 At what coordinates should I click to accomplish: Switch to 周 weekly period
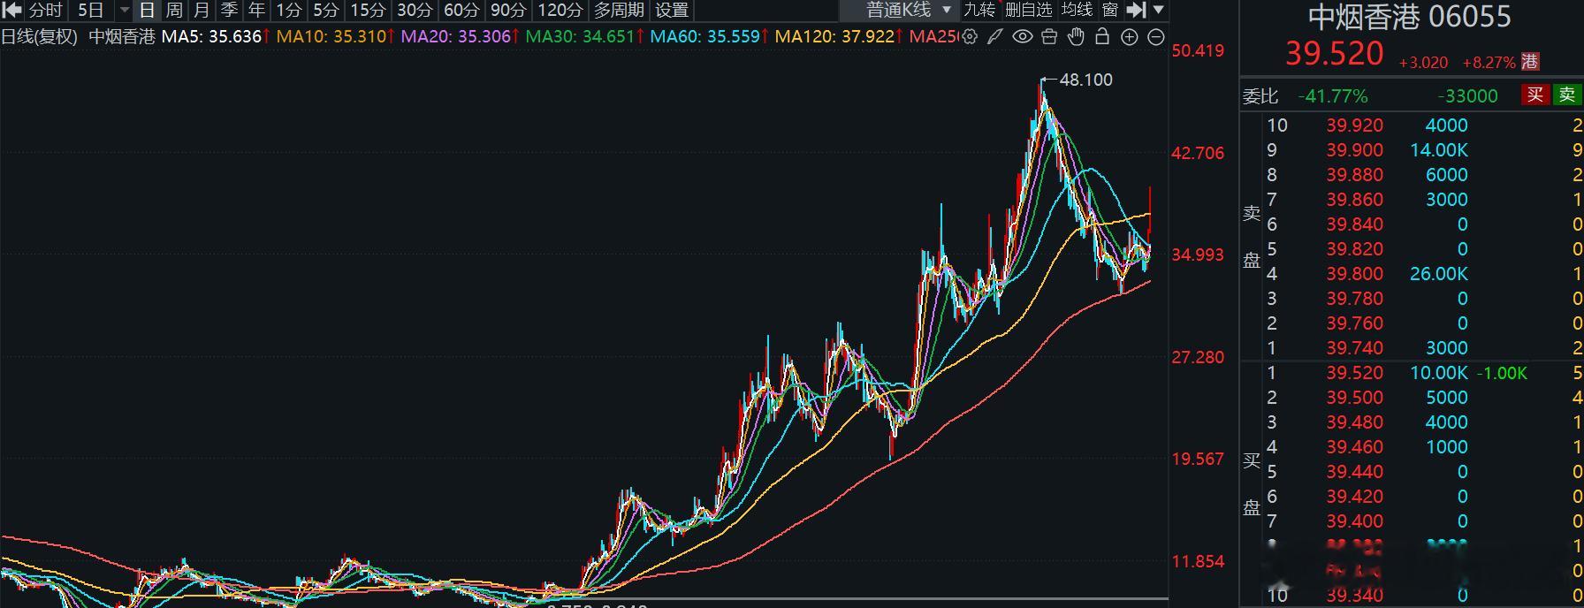tap(174, 11)
